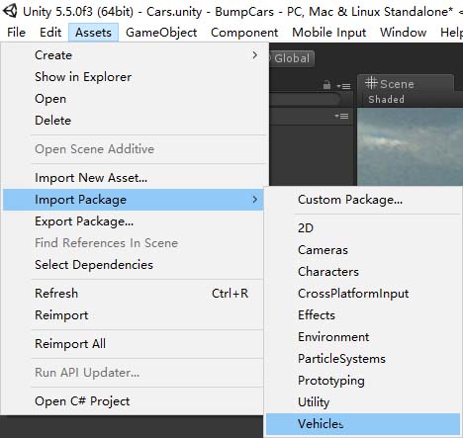Import the ParticleSystems package
The image size is (463, 438).
(x=363, y=358)
